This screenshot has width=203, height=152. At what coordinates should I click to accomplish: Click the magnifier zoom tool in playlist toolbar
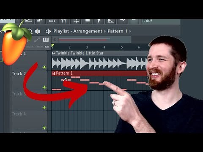pos(30,31)
